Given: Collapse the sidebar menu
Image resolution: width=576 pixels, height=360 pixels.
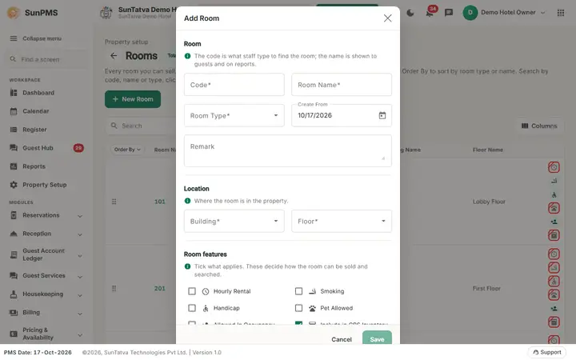Looking at the screenshot, I should click(x=36, y=38).
